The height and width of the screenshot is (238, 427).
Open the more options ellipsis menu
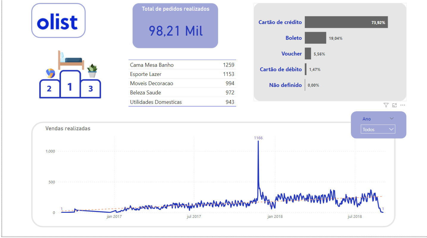(403, 105)
